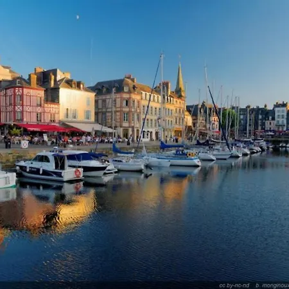Image resolution: width=289 pixels, height=289 pixels.
Task: Click the orange lifebuoy on the motorboat stern
Action: pyautogui.click(x=78, y=173)
